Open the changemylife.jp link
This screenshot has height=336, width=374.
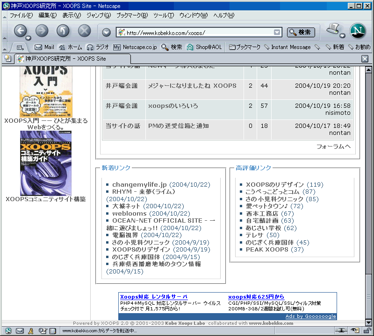(x=139, y=184)
